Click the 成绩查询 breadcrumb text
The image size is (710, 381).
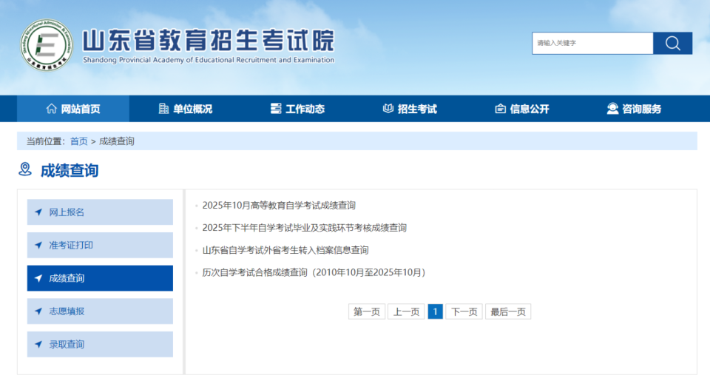117,141
